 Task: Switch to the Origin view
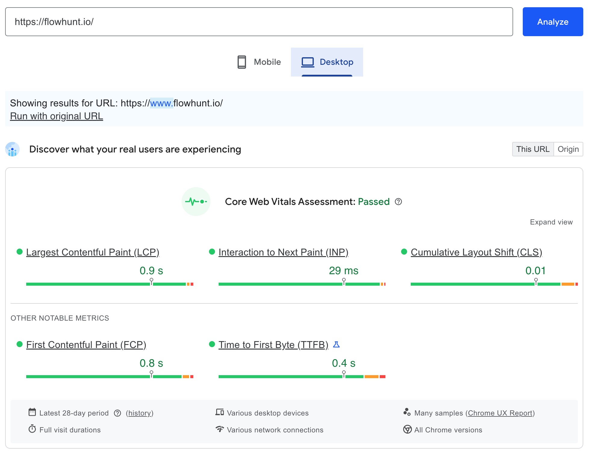pos(568,149)
